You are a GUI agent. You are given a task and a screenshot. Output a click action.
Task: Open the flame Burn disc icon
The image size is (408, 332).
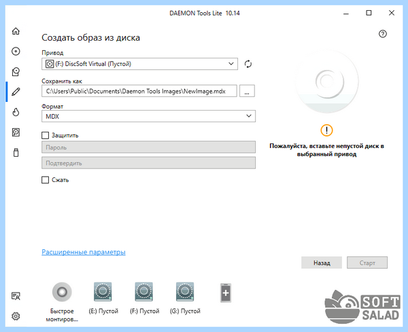click(16, 112)
